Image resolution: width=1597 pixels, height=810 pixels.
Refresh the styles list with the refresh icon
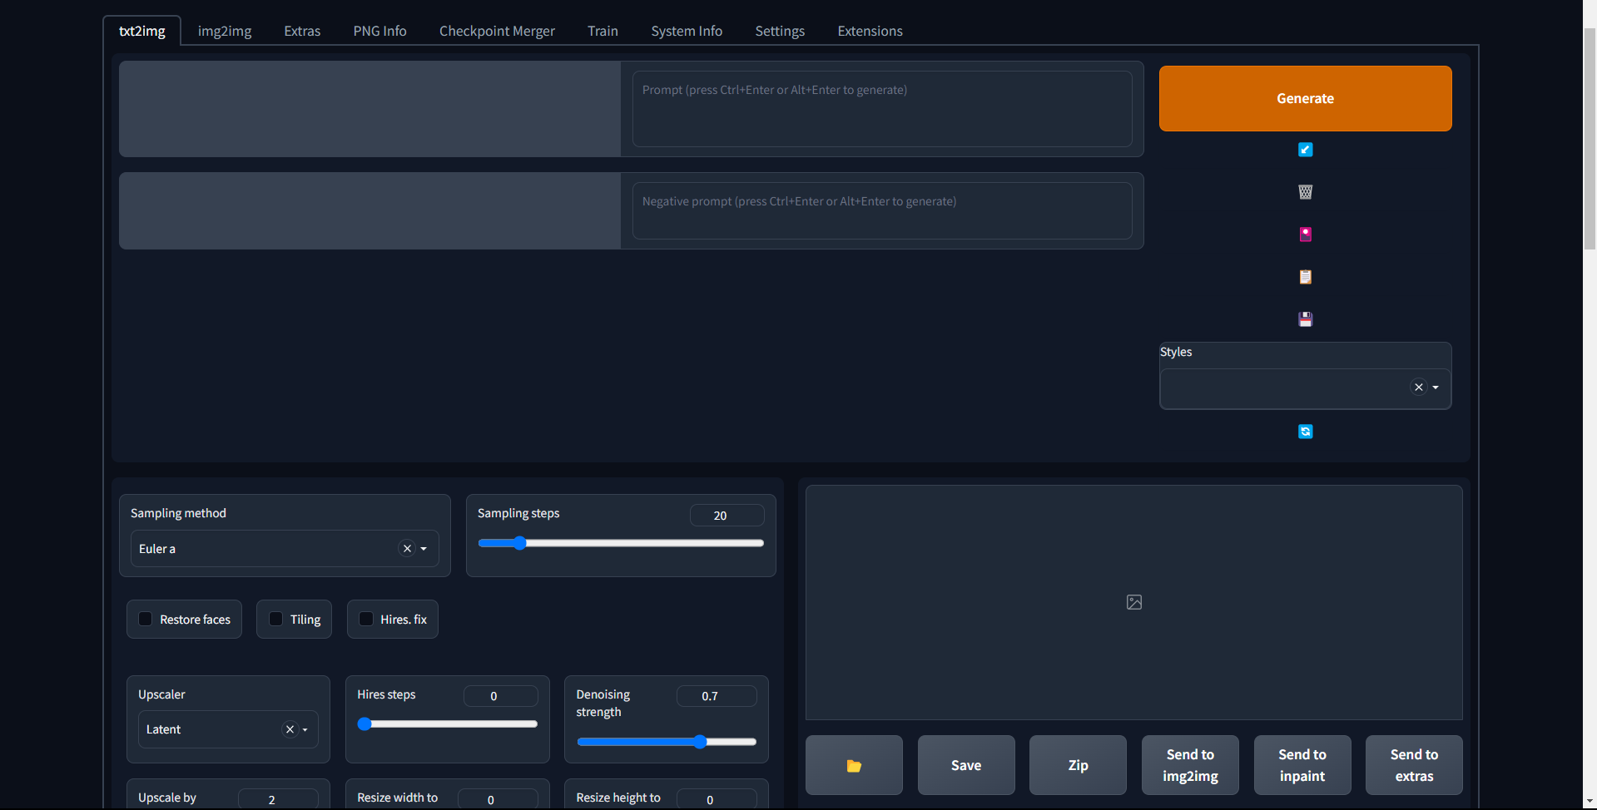(x=1305, y=432)
